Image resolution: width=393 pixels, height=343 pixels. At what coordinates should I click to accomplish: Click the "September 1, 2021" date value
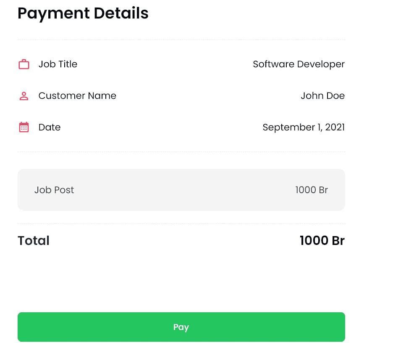(x=304, y=128)
